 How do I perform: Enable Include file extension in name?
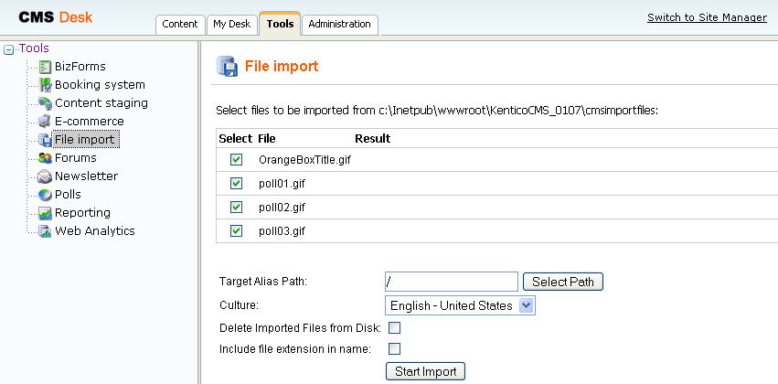(394, 348)
